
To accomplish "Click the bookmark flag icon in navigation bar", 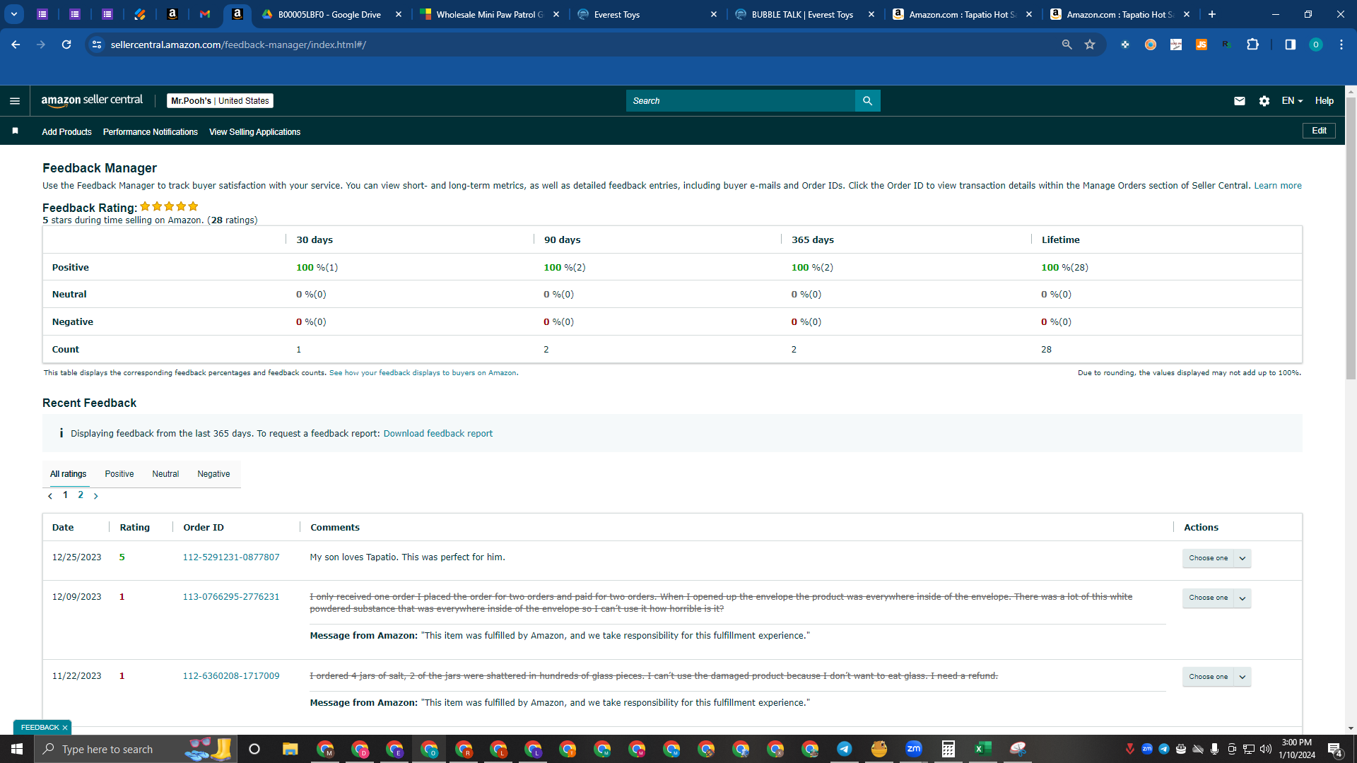I will pos(15,131).
